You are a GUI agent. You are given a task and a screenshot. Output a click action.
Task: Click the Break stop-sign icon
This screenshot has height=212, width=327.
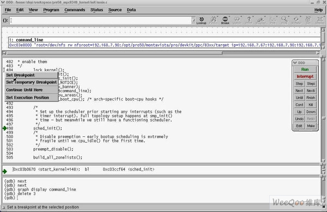225,20
